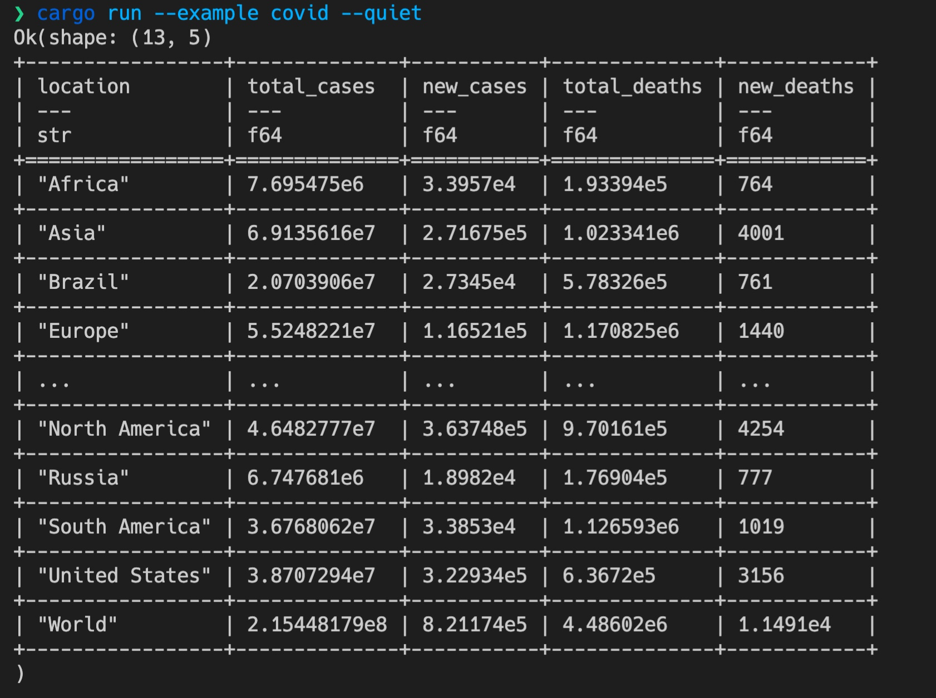The height and width of the screenshot is (698, 936).
Task: Click Brazil's new_deaths value 761
Action: point(755,283)
